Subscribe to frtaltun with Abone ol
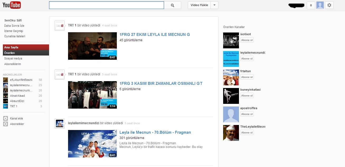This screenshot has height=167, width=345. [247, 77]
